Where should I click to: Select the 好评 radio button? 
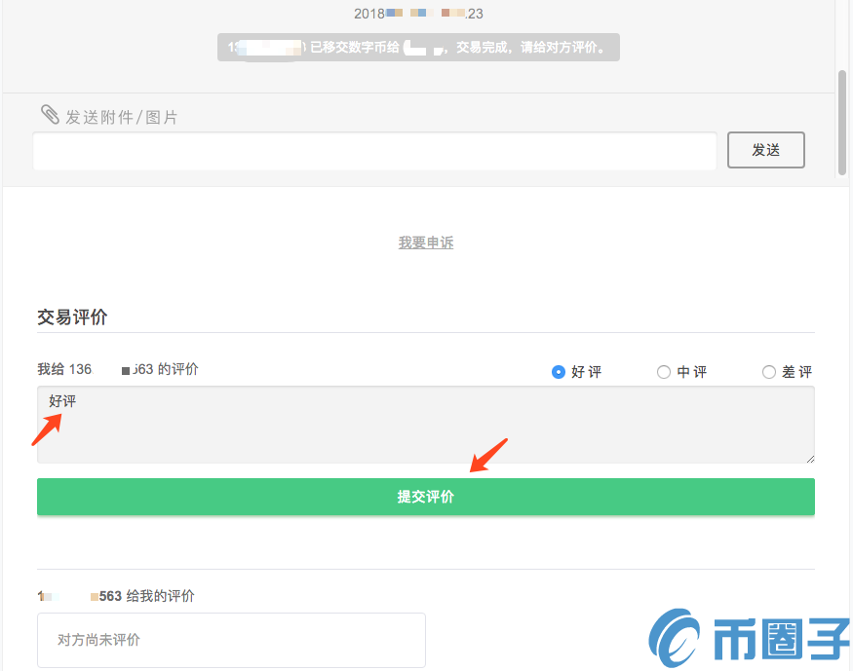point(559,371)
